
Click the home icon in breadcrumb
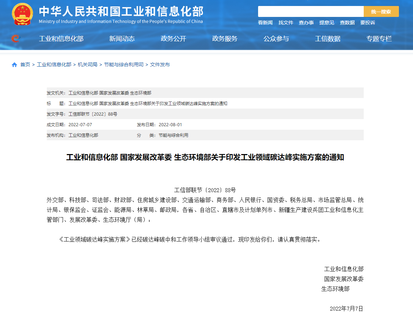coord(14,65)
